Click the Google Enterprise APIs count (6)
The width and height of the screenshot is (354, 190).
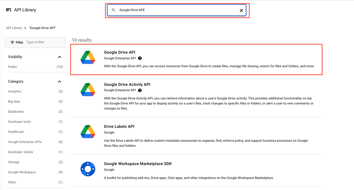61,142
